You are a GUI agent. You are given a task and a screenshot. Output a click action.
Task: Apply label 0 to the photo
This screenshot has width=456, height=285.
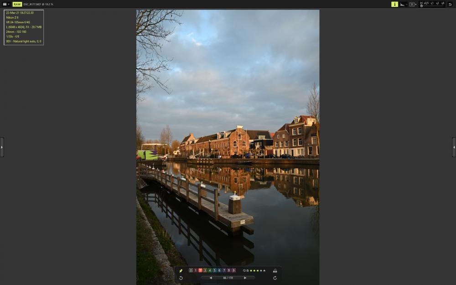(x=191, y=270)
